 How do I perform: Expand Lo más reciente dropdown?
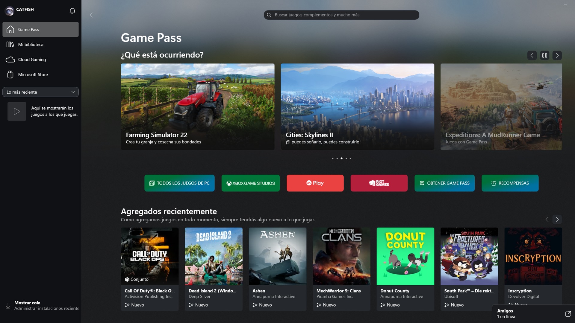click(x=40, y=92)
